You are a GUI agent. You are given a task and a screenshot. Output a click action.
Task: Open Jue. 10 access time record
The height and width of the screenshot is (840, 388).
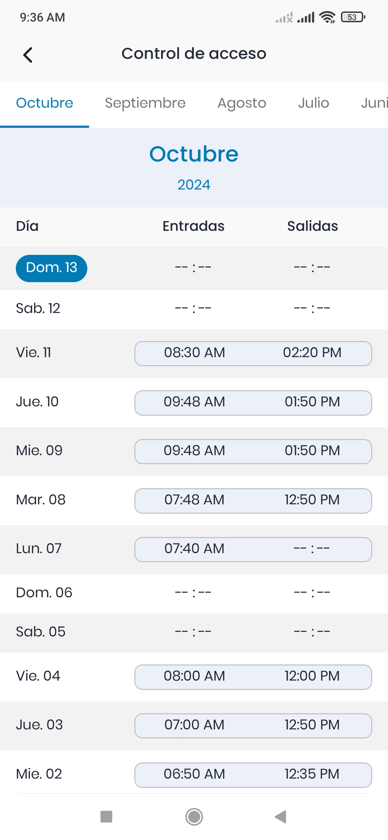click(253, 402)
